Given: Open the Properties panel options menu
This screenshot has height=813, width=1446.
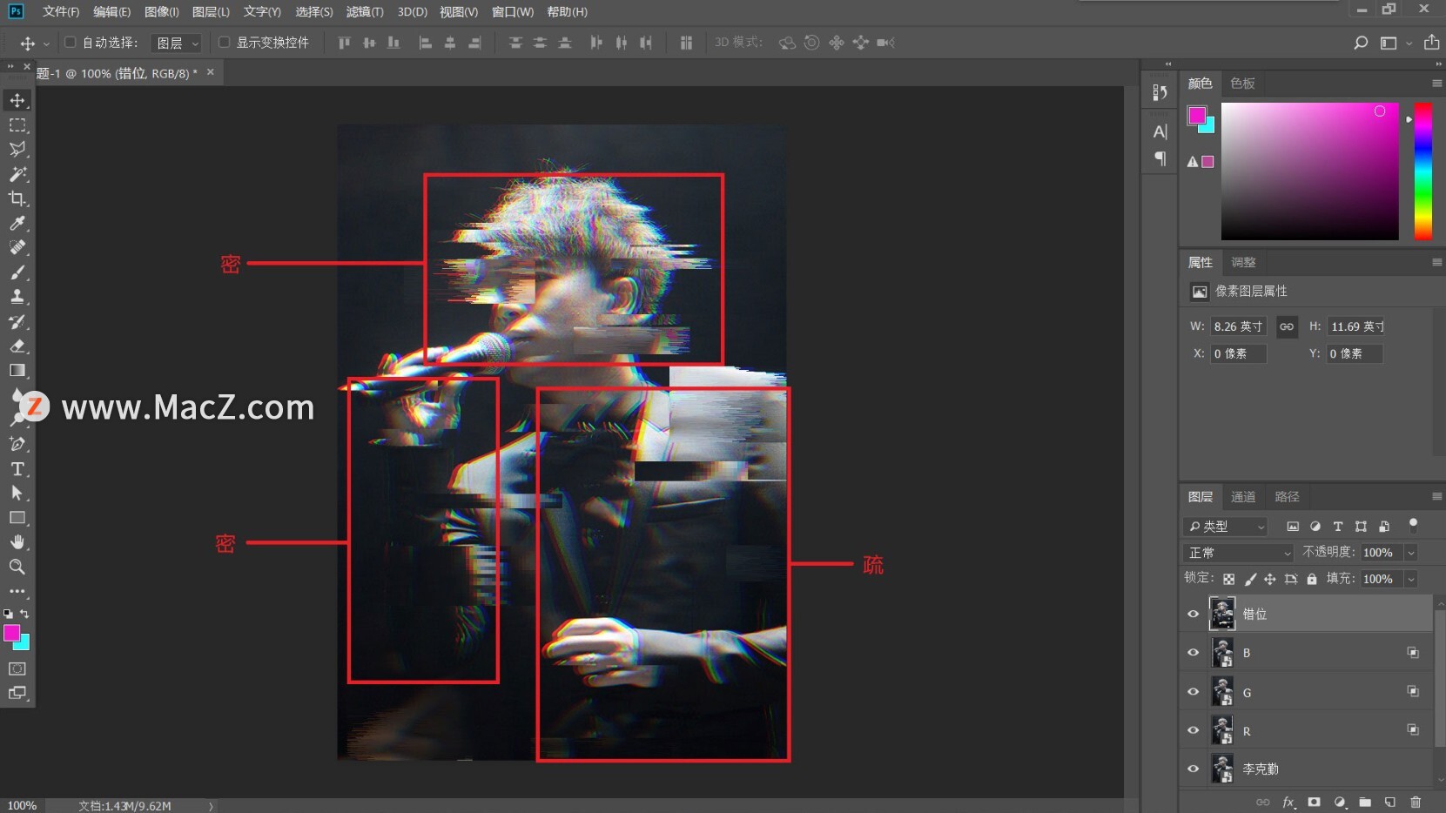Looking at the screenshot, I should click(x=1436, y=262).
